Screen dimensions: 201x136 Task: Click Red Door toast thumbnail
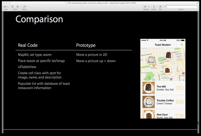[148, 114]
